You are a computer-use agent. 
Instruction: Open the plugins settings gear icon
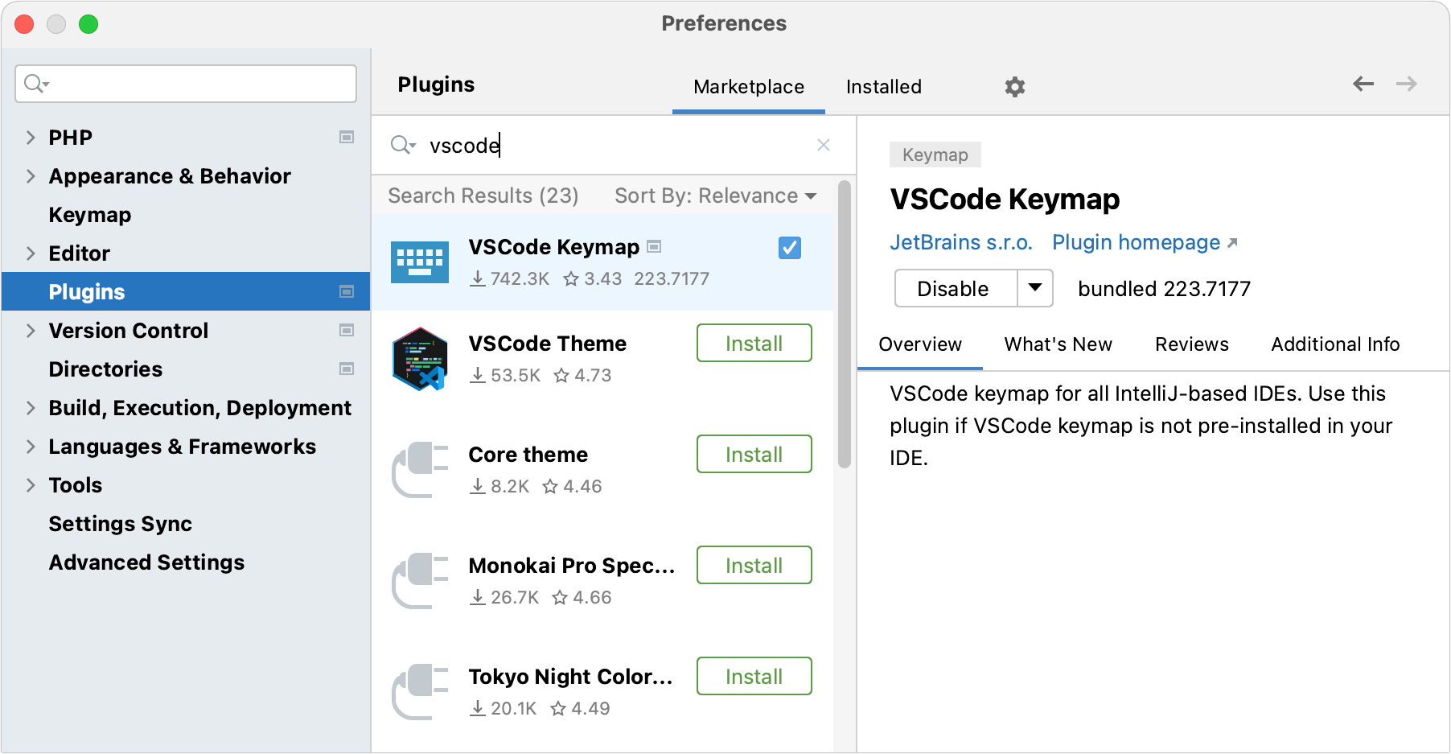pos(1014,86)
